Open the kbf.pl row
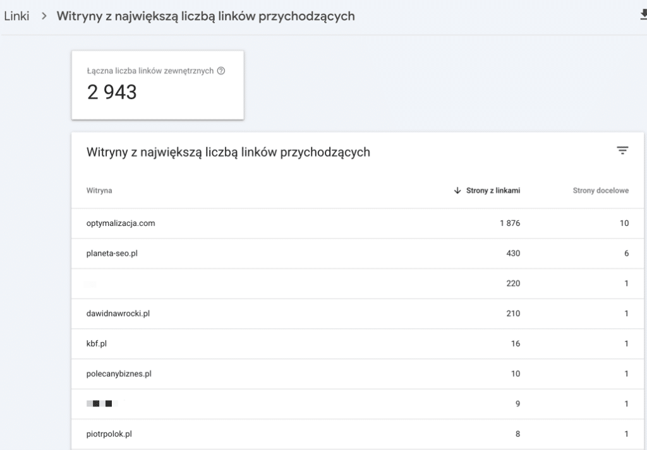 (x=358, y=344)
